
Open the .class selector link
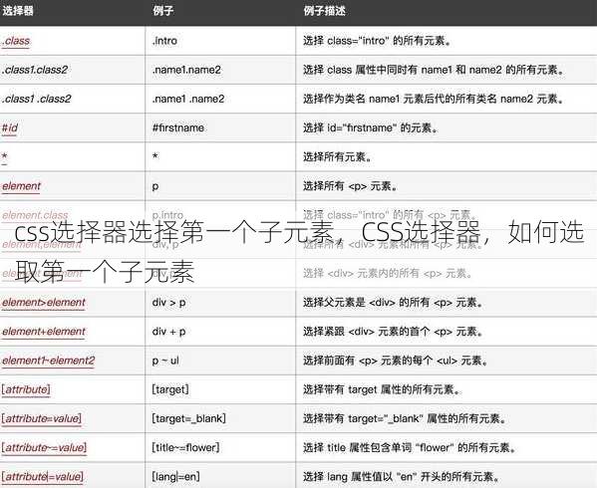16,41
